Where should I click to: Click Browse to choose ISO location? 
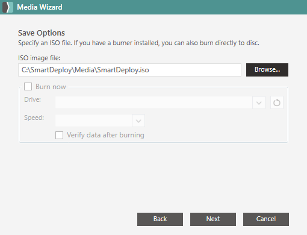(x=267, y=70)
